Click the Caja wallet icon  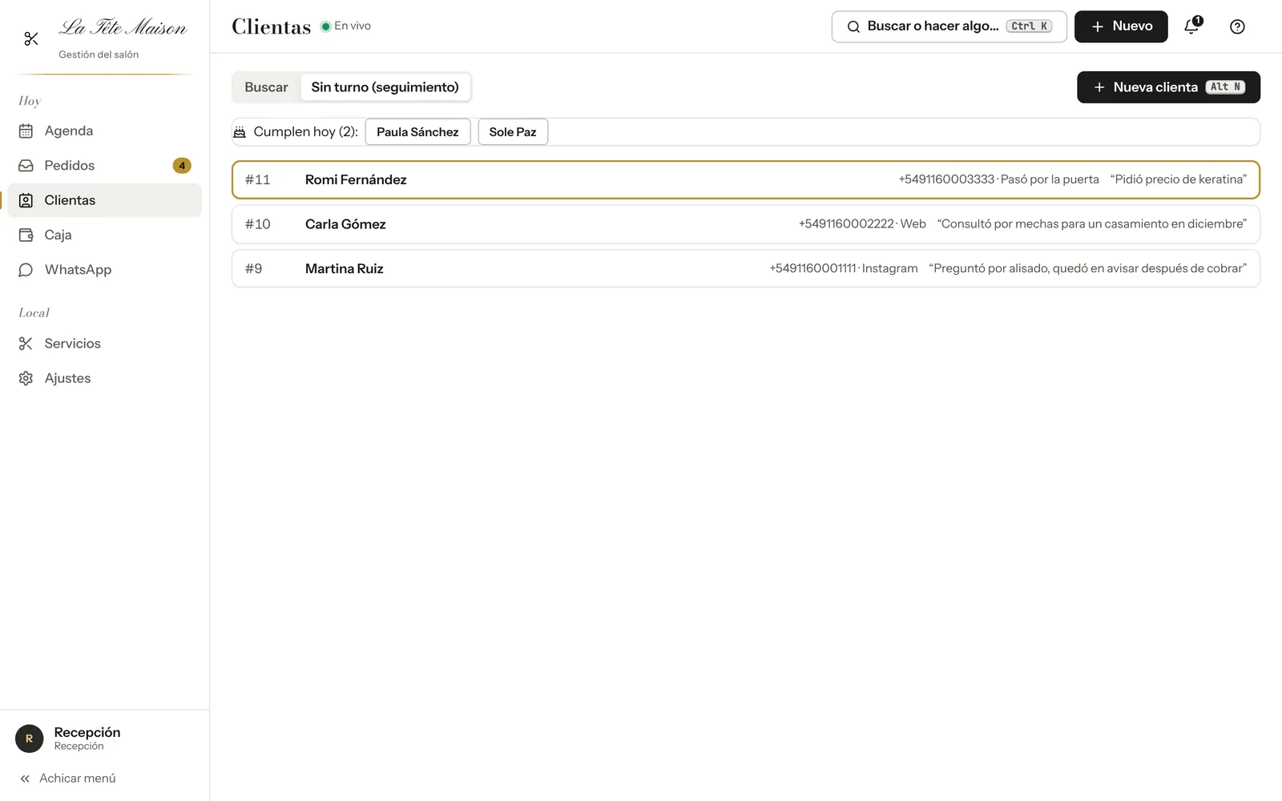(x=26, y=235)
